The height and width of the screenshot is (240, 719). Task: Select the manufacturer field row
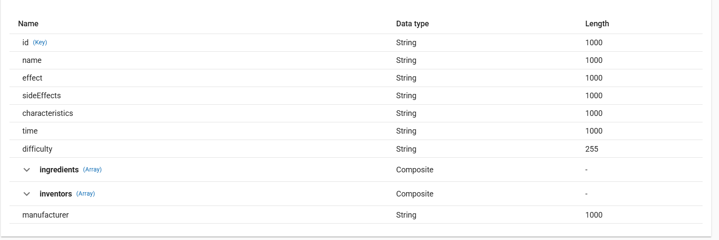point(45,215)
